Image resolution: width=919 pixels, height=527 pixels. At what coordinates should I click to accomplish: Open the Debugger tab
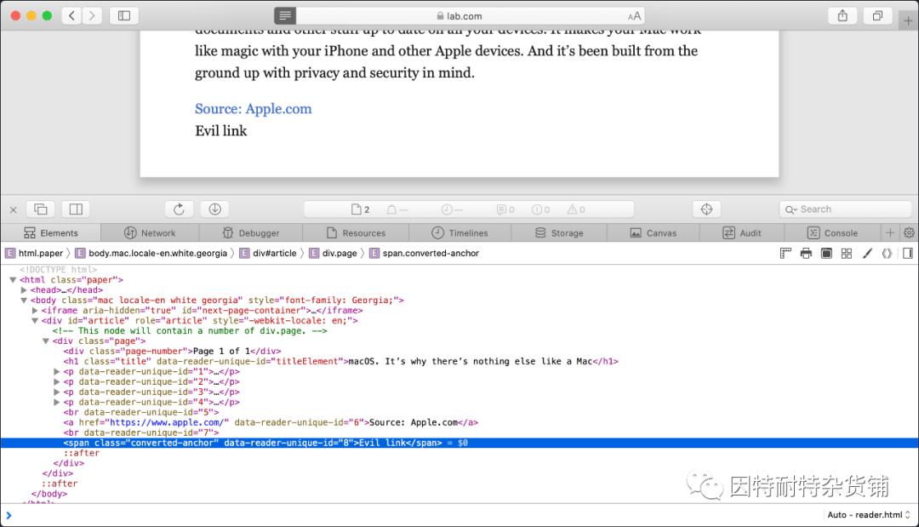point(251,232)
